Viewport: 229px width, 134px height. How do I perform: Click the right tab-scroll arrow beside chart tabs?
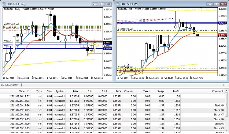(x=227, y=85)
